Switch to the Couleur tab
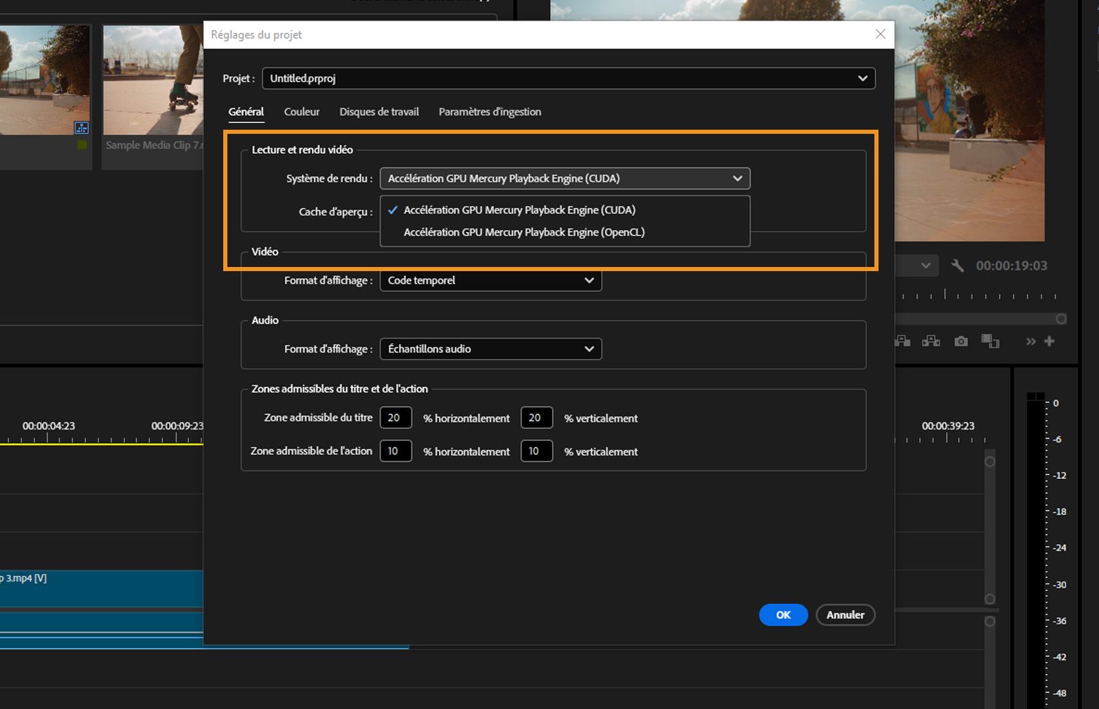 click(x=302, y=112)
